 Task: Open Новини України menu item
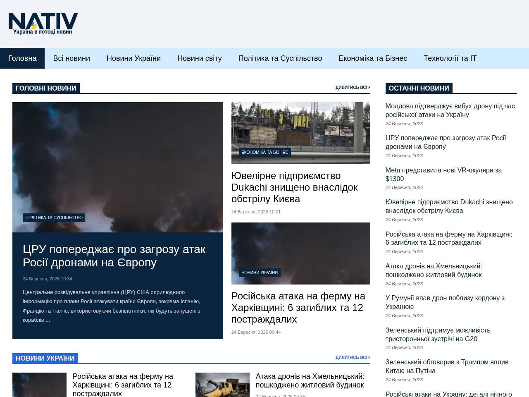133,58
